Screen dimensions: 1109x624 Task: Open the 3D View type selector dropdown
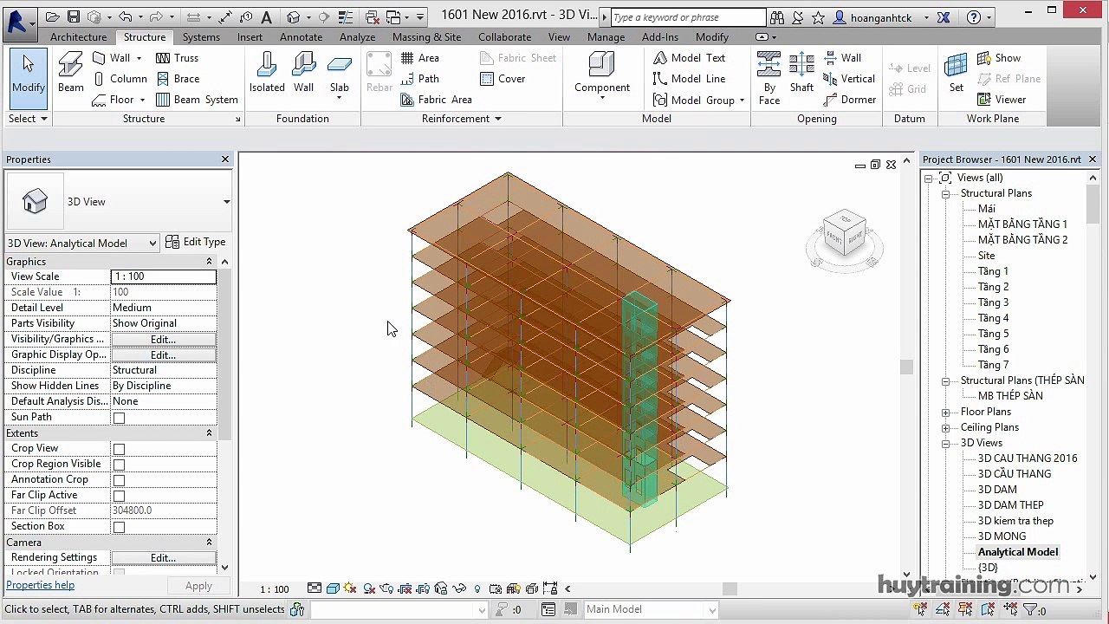click(x=226, y=202)
